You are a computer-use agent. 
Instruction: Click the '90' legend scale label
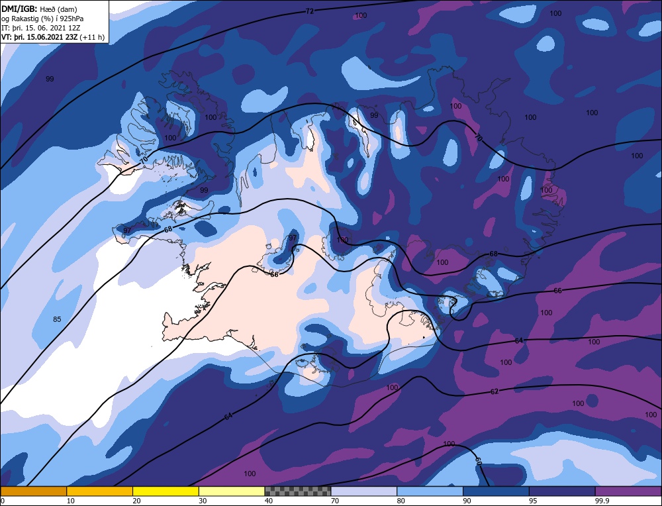pyautogui.click(x=467, y=501)
